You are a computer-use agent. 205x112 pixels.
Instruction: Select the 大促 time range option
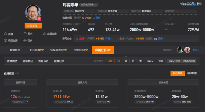tap(161, 61)
